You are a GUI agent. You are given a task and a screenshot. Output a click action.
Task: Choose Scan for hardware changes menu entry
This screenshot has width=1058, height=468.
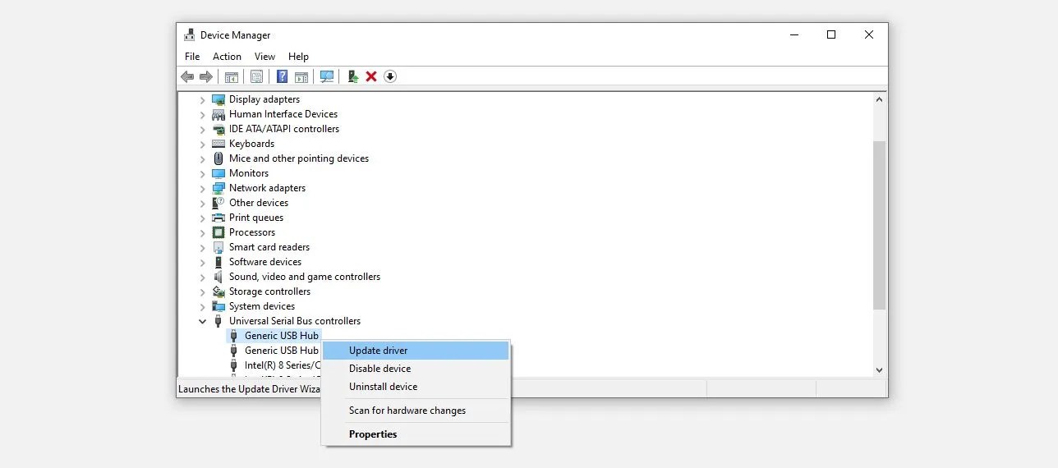click(x=416, y=411)
